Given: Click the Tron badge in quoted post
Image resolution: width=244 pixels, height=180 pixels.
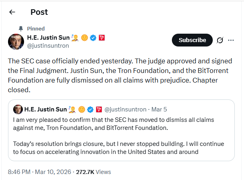Looking at the screenshot, I should pyautogui.click(x=99, y=109).
